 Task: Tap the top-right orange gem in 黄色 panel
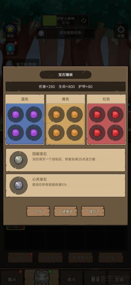pos(75,115)
